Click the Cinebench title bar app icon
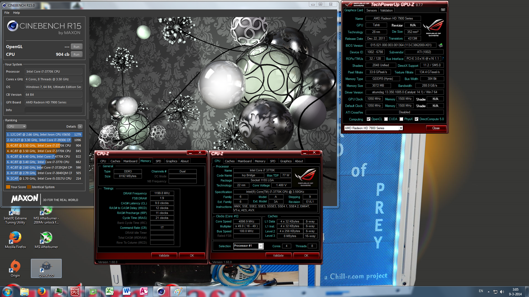The width and height of the screenshot is (529, 297). tap(4, 5)
